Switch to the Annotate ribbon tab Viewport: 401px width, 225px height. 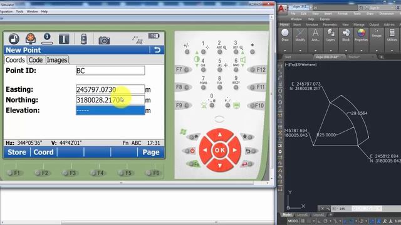coord(312,24)
